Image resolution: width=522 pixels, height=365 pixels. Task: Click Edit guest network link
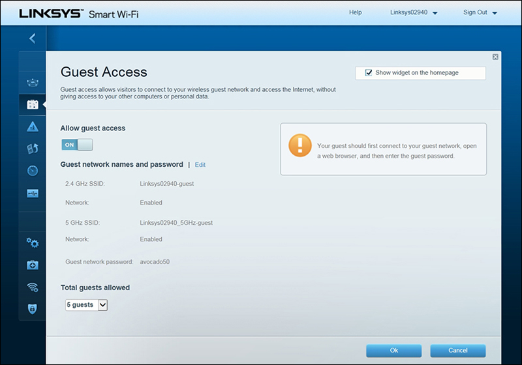click(200, 164)
